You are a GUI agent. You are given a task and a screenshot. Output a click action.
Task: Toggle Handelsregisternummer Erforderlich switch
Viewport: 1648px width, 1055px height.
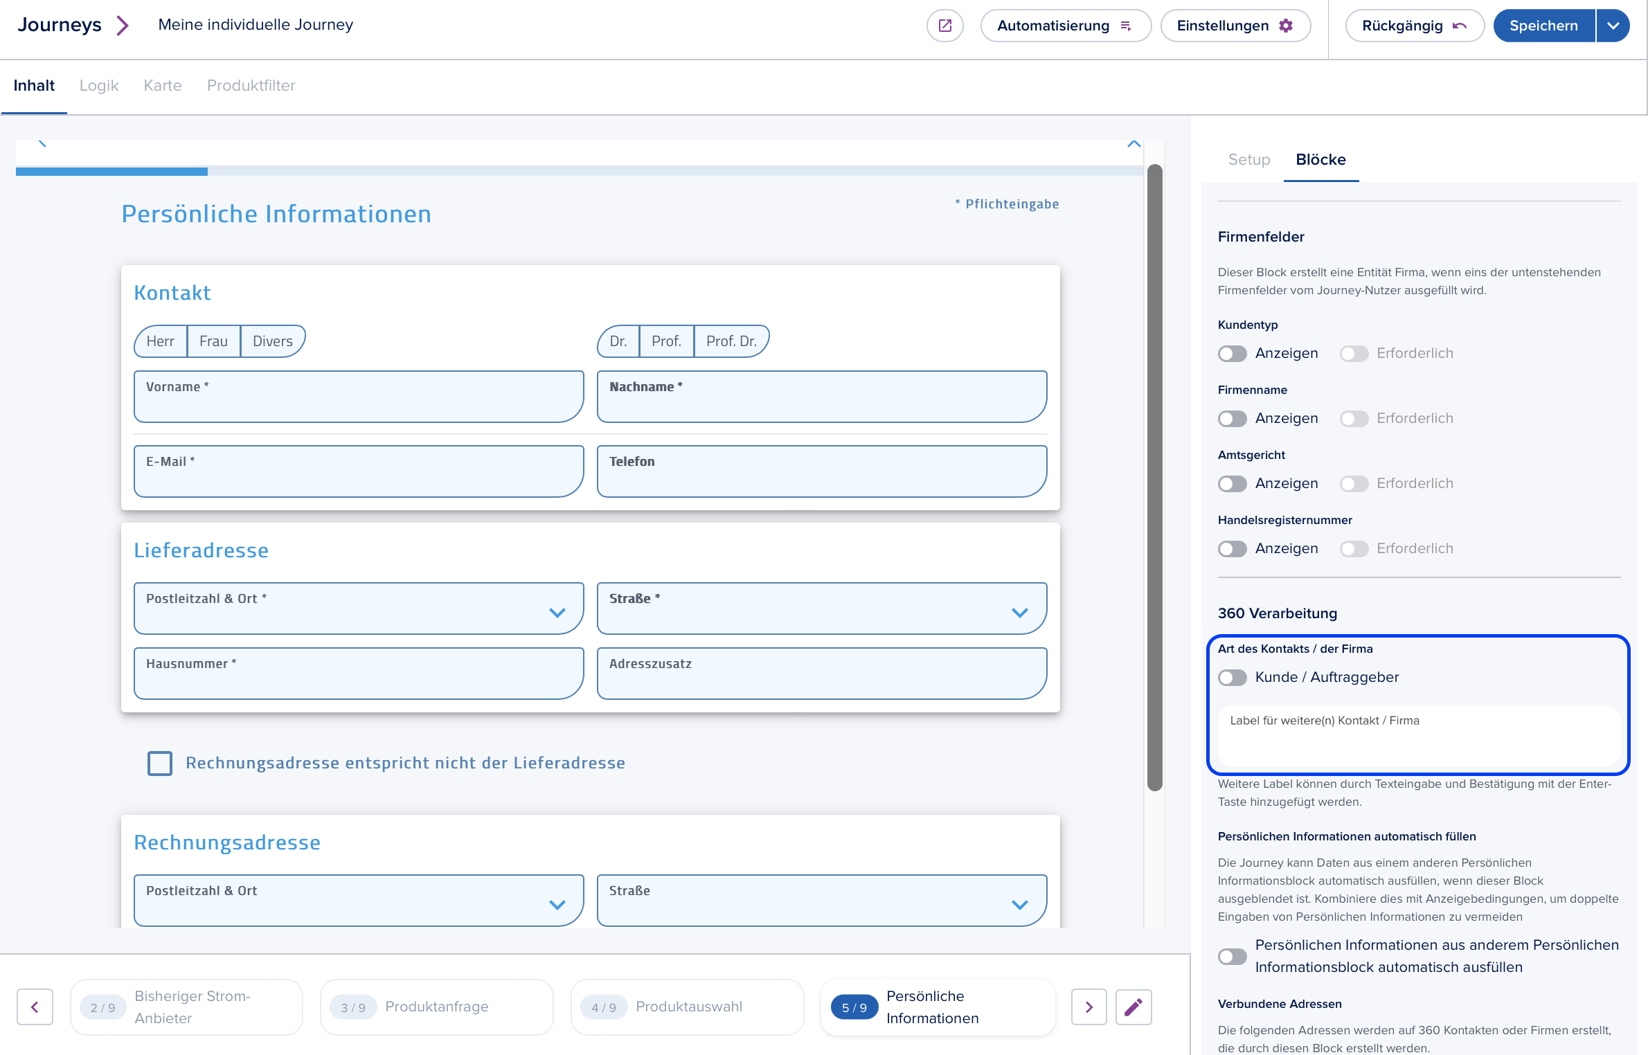click(1354, 549)
